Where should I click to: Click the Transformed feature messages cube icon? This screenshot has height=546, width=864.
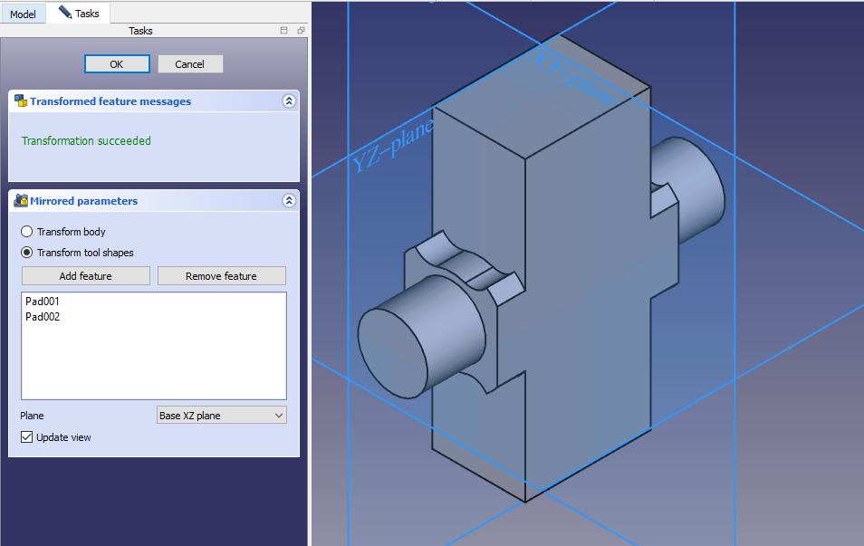[20, 101]
